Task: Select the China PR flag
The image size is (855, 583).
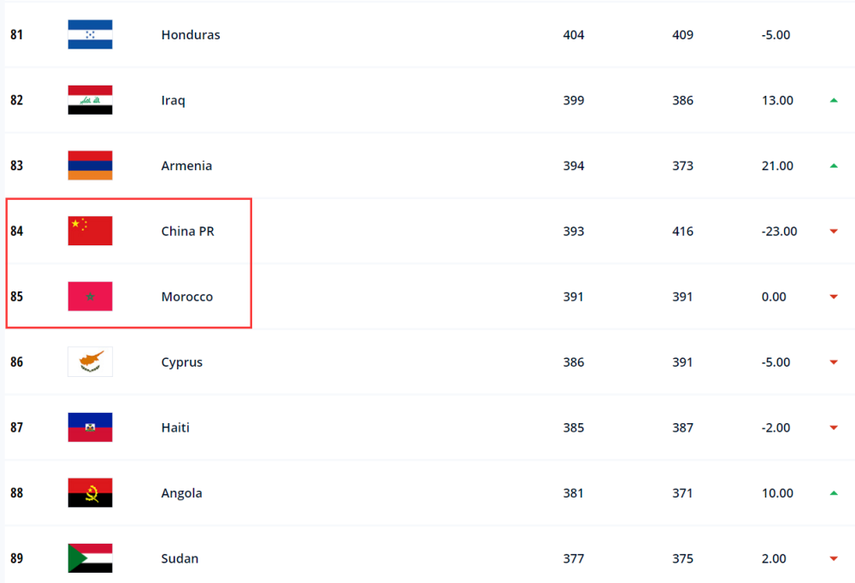Action: point(90,231)
